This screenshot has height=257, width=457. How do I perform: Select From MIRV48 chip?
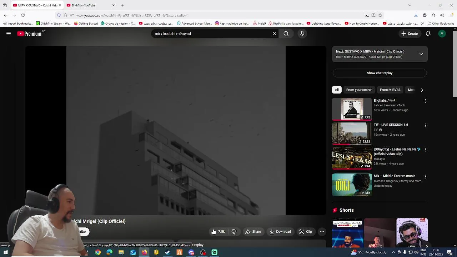390,90
